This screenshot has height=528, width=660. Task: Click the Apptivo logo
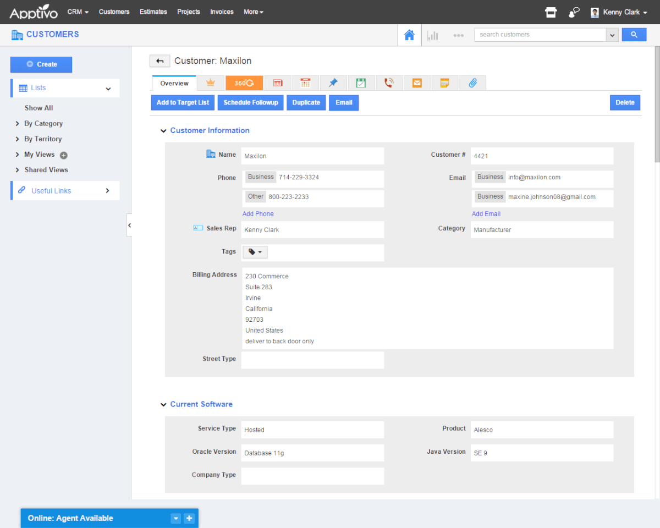34,12
